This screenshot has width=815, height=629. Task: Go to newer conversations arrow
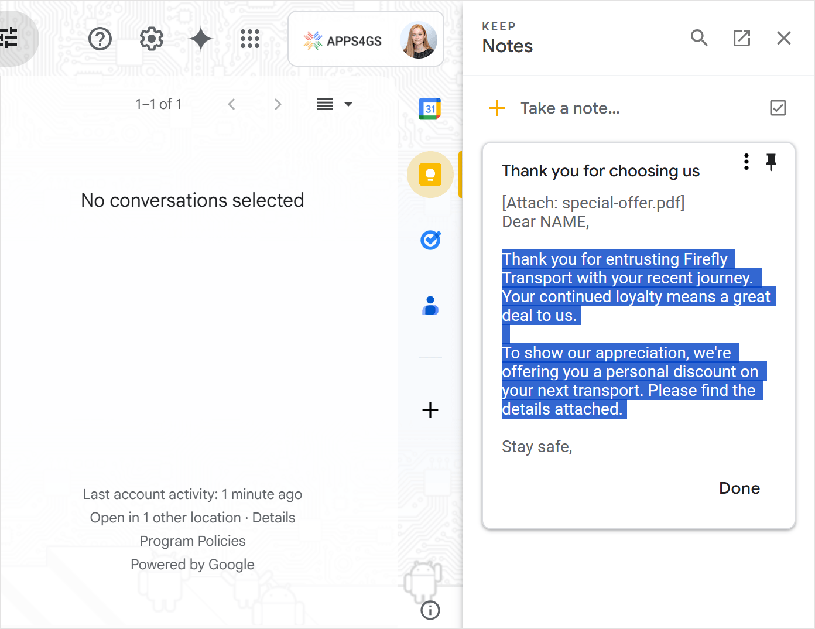coord(232,104)
